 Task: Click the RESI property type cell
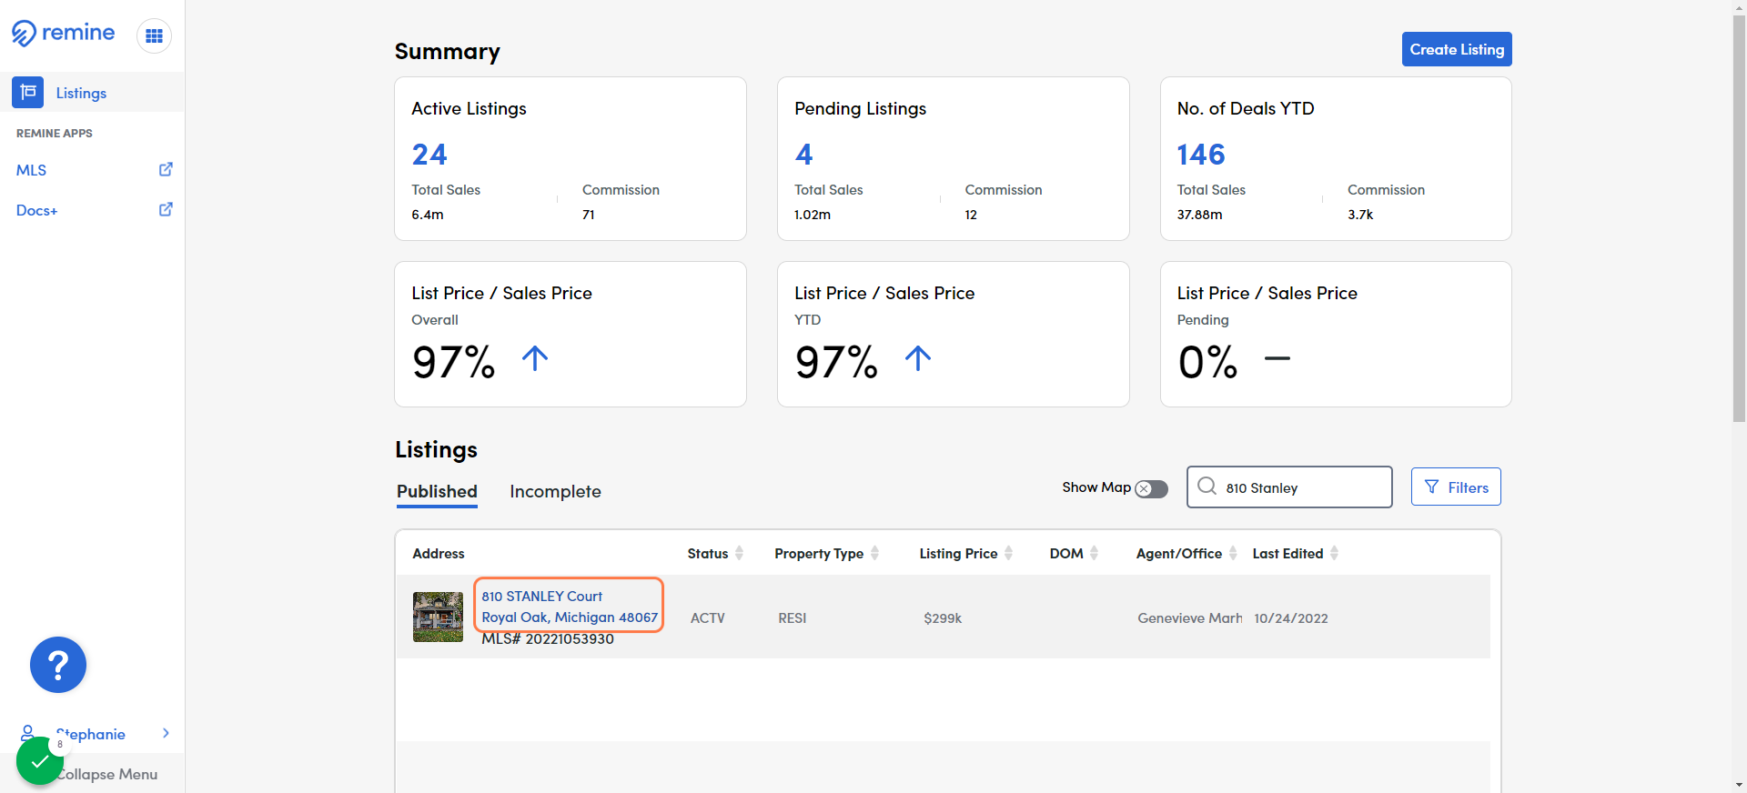793,618
